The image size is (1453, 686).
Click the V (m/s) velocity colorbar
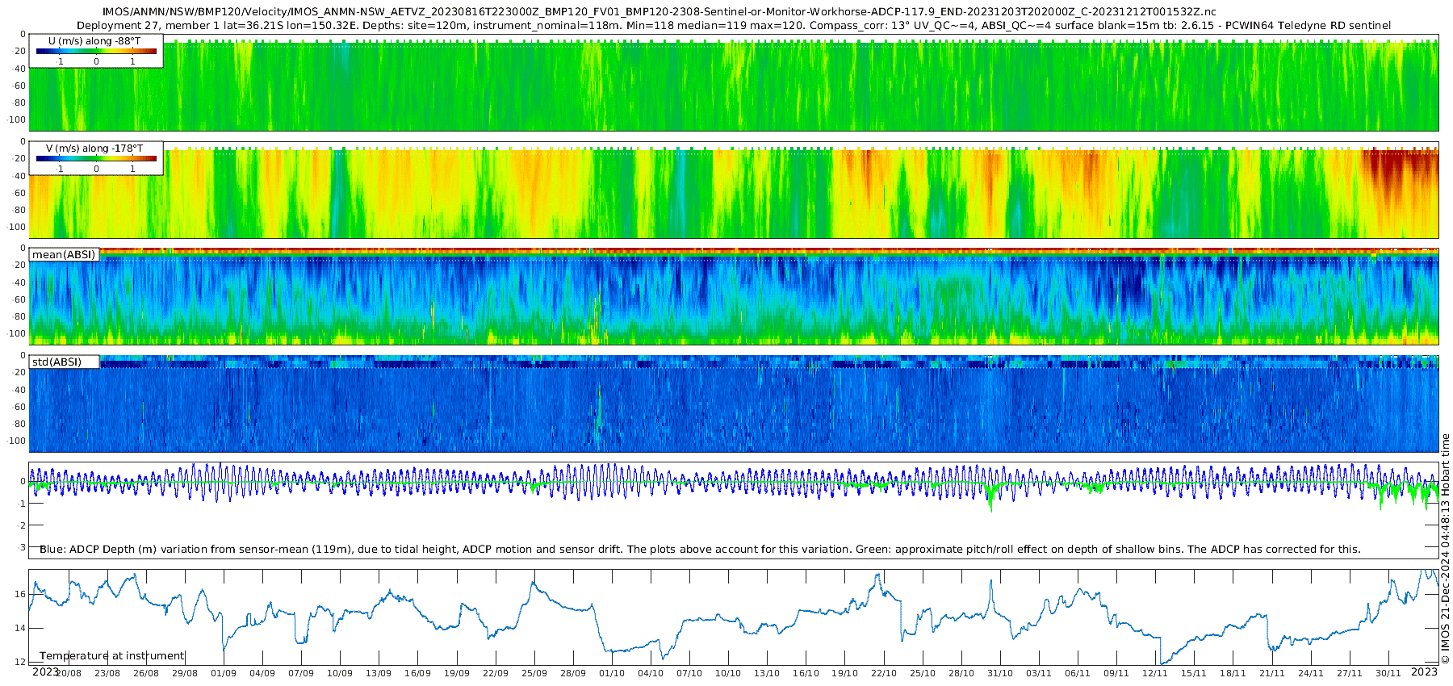96,159
